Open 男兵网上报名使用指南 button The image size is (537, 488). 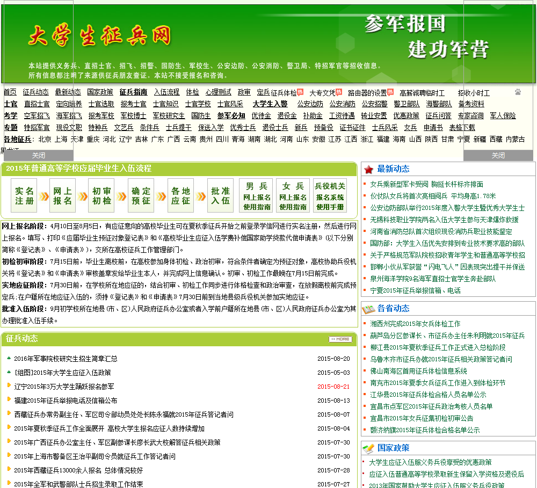[256, 195]
